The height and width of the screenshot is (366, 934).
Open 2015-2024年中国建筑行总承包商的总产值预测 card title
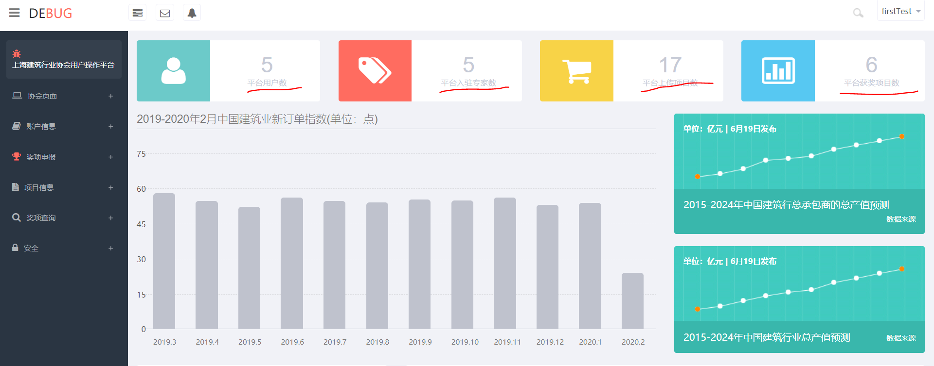[x=786, y=205]
